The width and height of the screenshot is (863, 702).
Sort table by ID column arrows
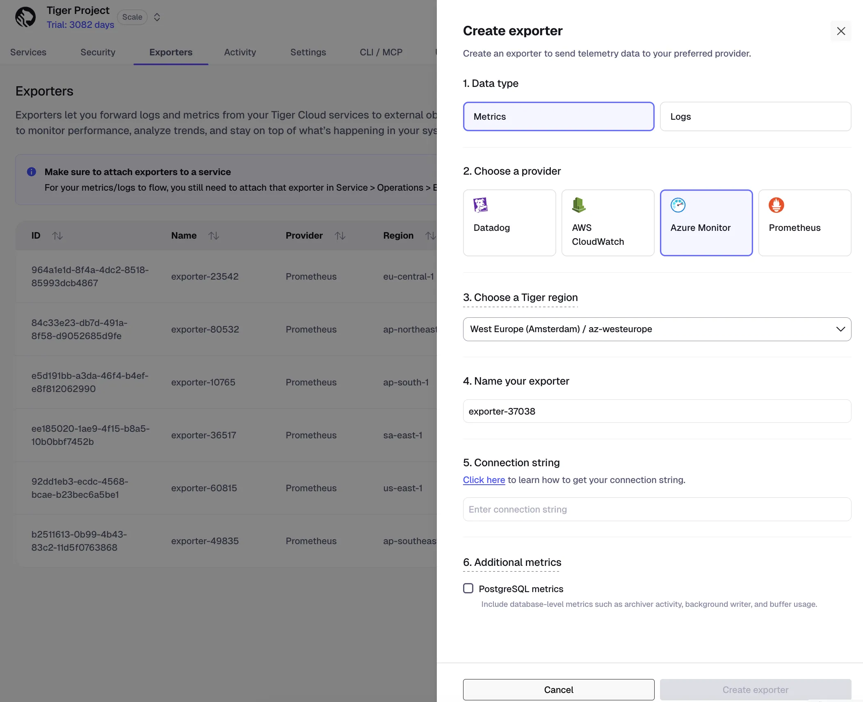point(57,235)
